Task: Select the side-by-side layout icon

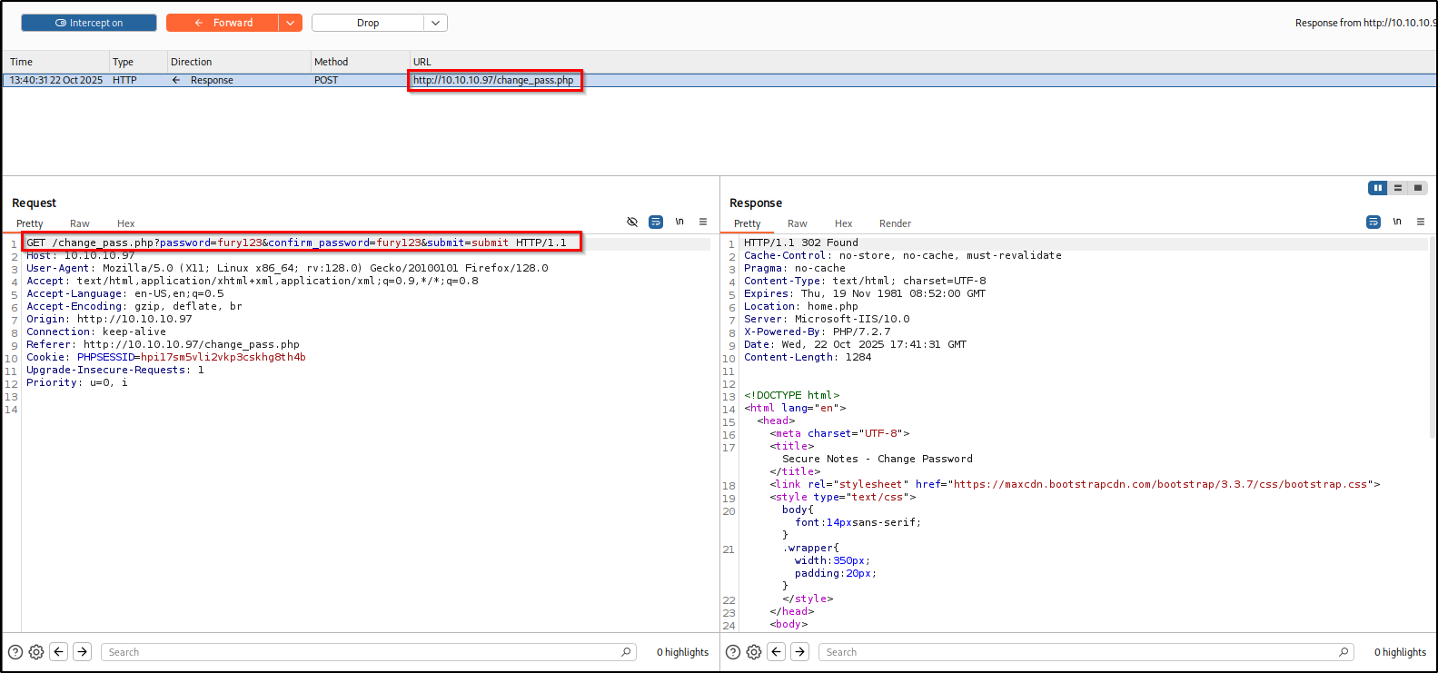Action: tap(1378, 188)
